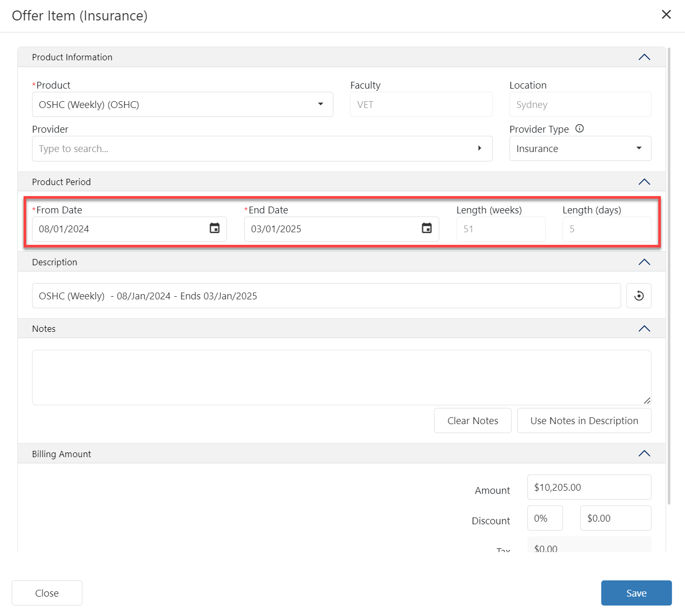Expand the Provider search arrow
Screen dimensions: 685x616
[x=479, y=148]
